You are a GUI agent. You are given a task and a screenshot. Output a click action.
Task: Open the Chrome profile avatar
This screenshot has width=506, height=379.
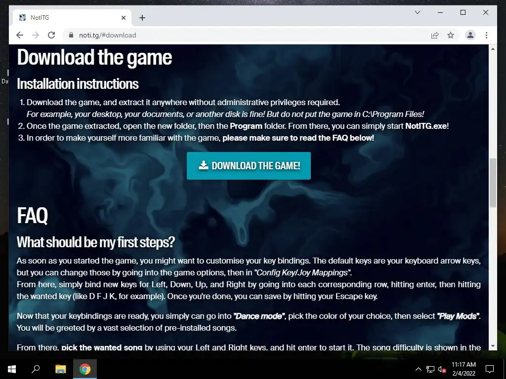(470, 35)
